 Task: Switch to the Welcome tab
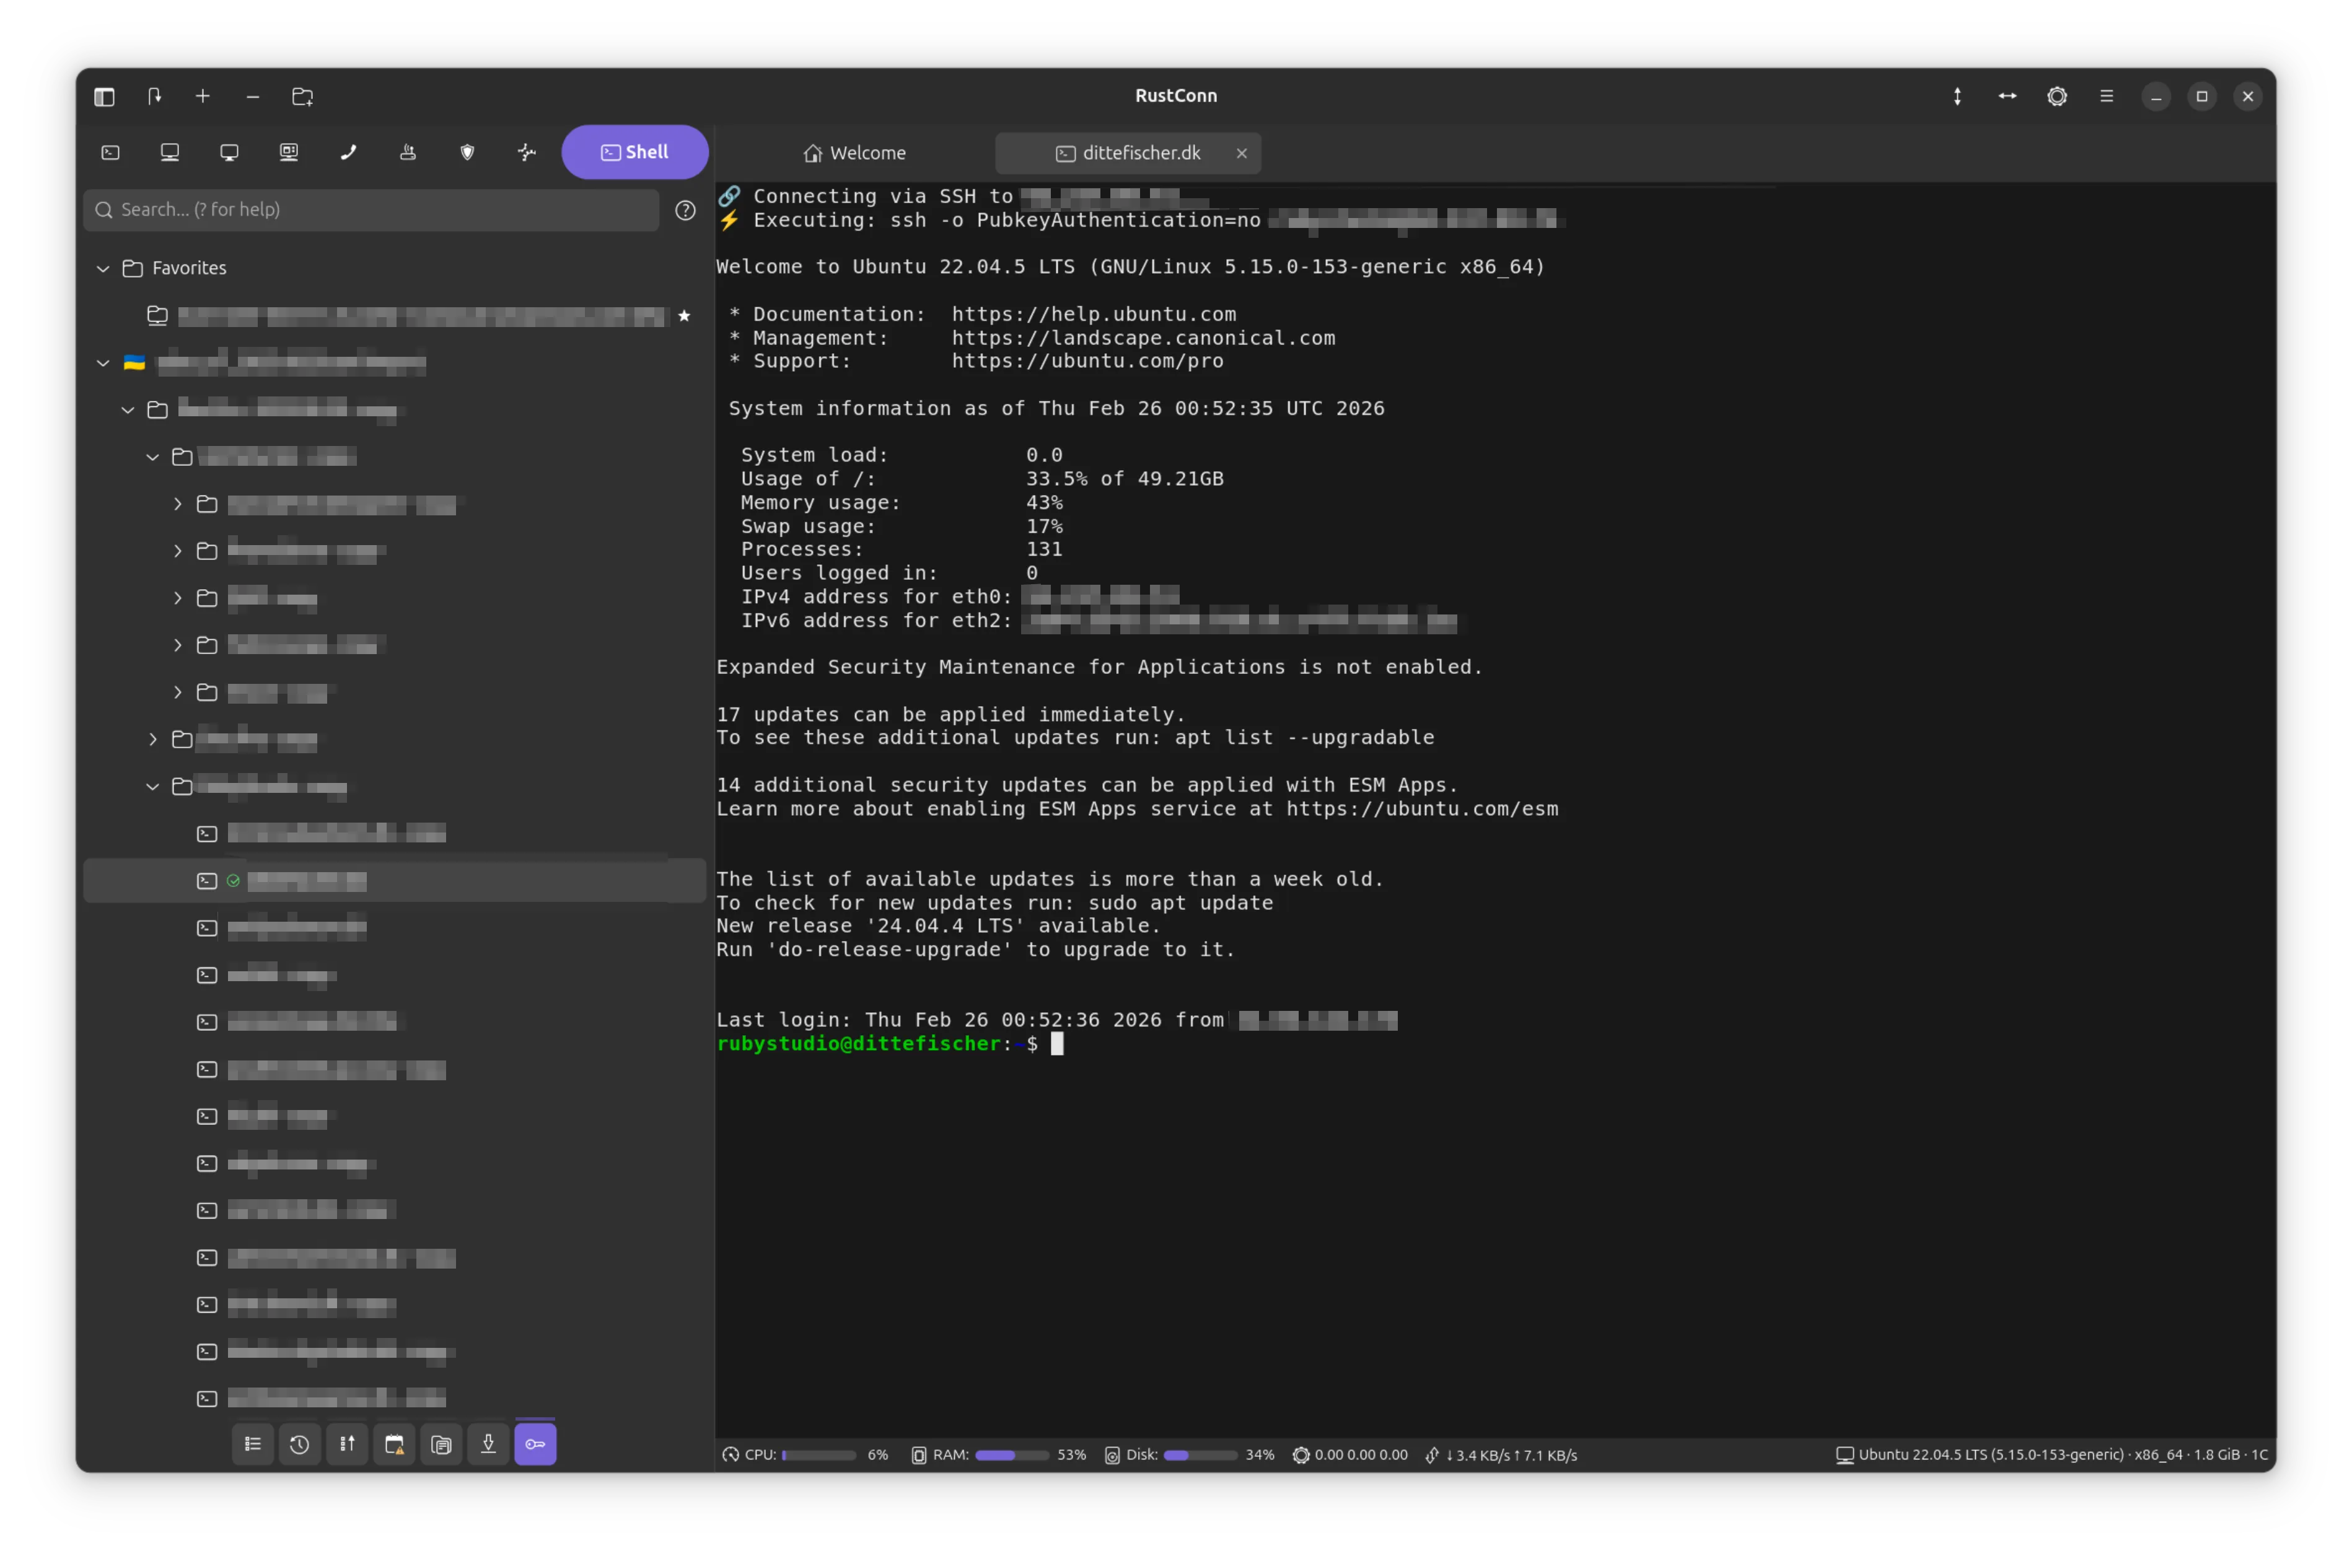coord(854,153)
